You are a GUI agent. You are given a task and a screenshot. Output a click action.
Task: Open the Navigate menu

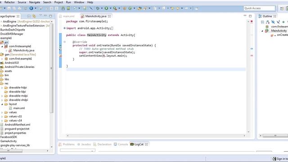pyautogui.click(x=35, y=2)
